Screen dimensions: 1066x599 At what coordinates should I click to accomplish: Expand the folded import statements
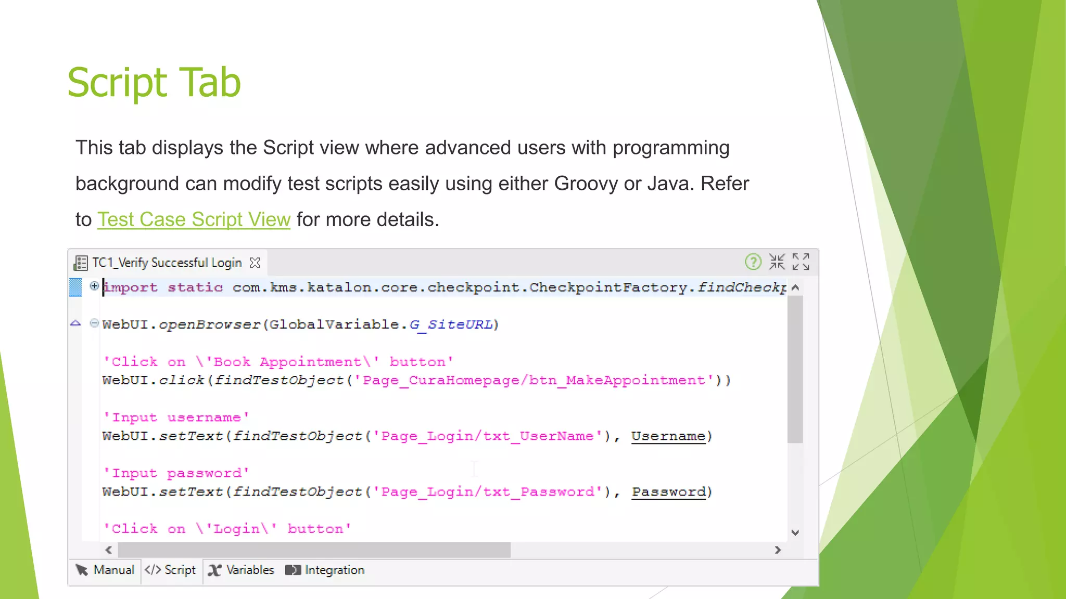[x=94, y=285]
